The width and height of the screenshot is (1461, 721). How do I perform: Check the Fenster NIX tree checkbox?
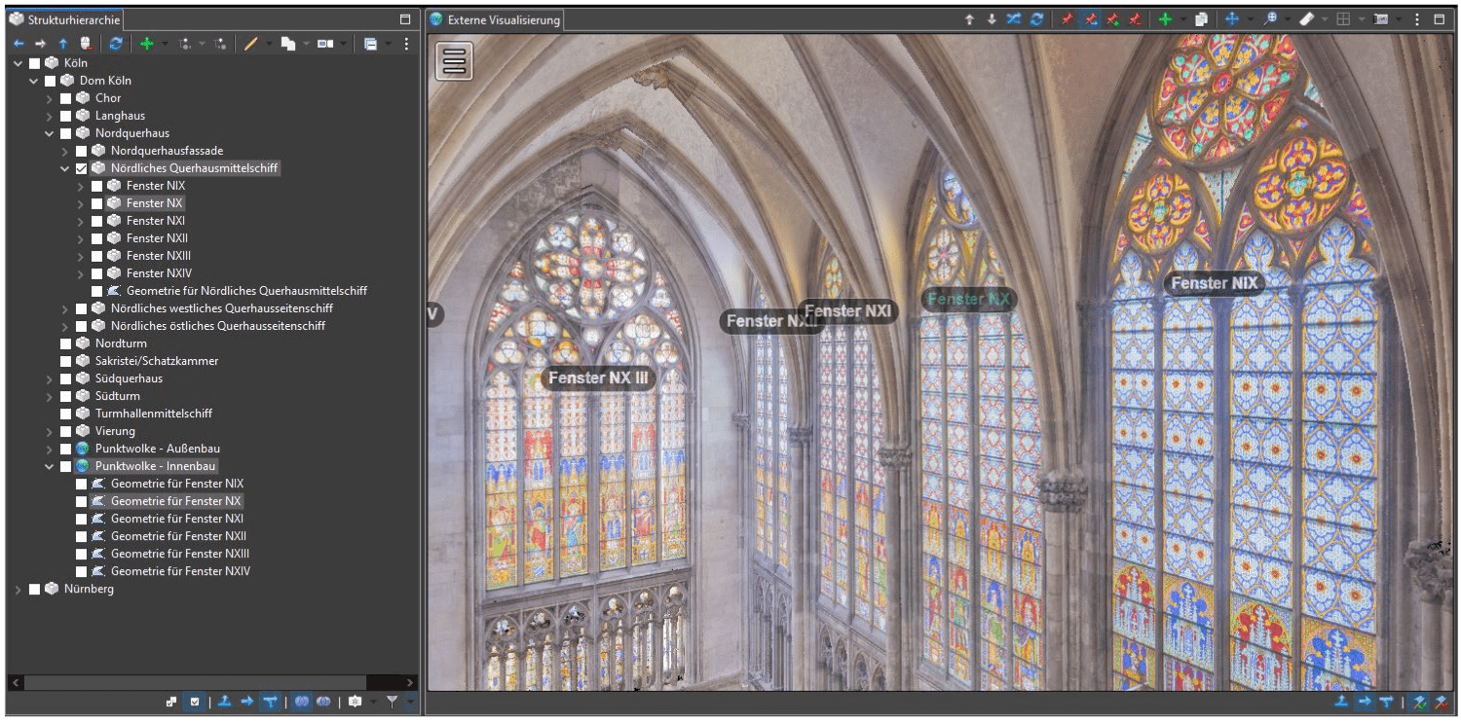coord(97,186)
